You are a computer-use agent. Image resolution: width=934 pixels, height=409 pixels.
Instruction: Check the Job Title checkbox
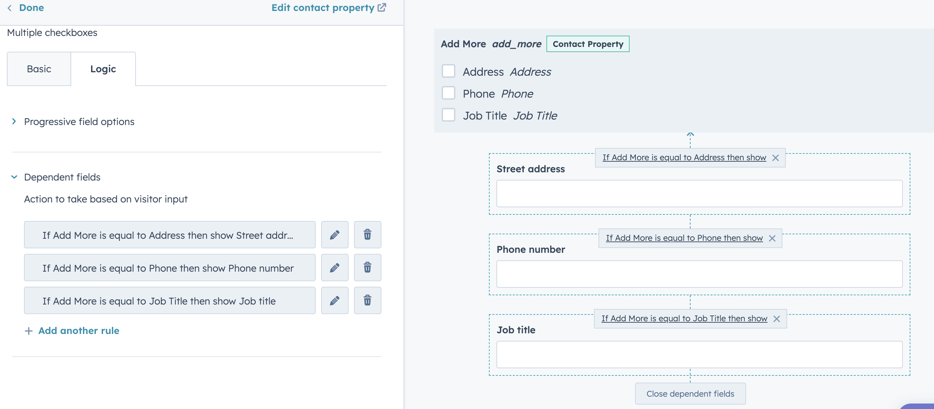click(x=448, y=115)
